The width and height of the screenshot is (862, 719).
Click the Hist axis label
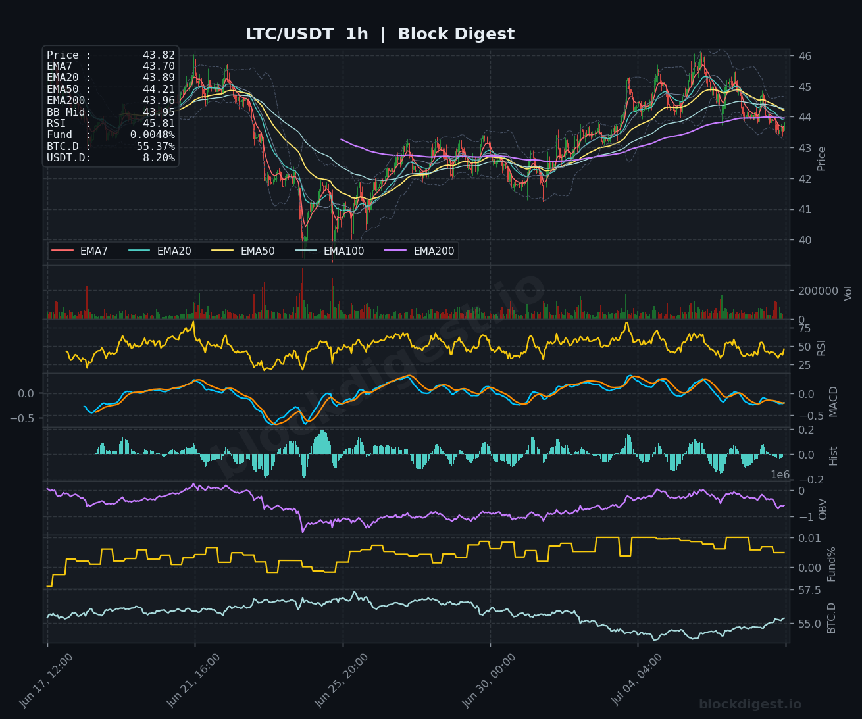point(833,455)
